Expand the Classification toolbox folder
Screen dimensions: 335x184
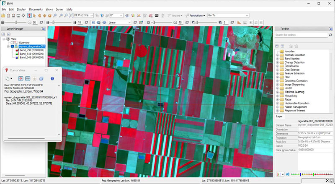pos(277,66)
